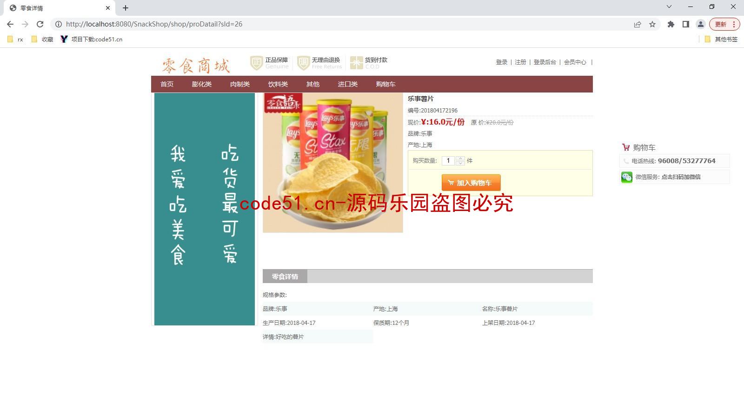The height and width of the screenshot is (396, 744).
Task: Open the 登录后台 link
Action: (545, 62)
